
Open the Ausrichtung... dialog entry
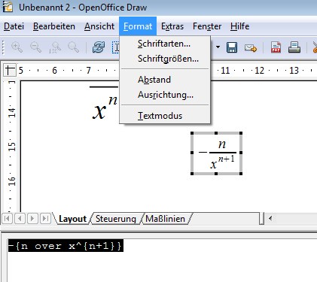coord(165,95)
